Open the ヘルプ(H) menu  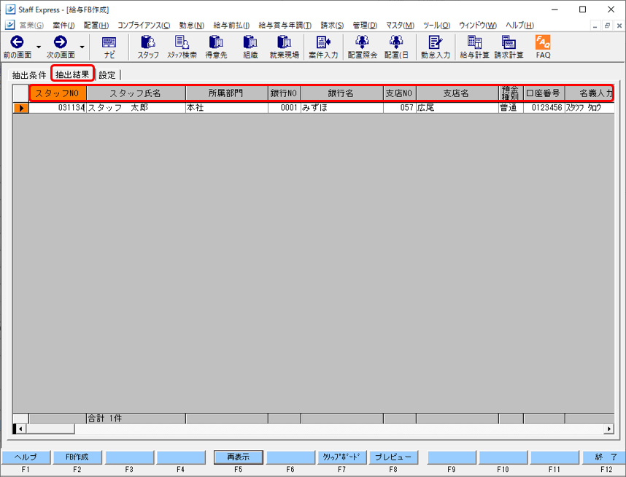pyautogui.click(x=519, y=26)
